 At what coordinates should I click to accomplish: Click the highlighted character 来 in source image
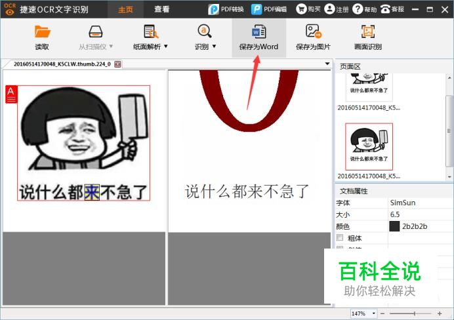92,192
